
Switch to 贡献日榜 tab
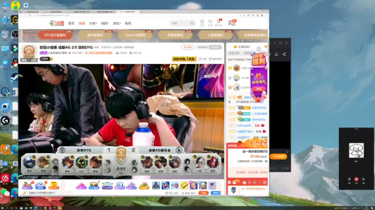pyautogui.click(x=233, y=53)
